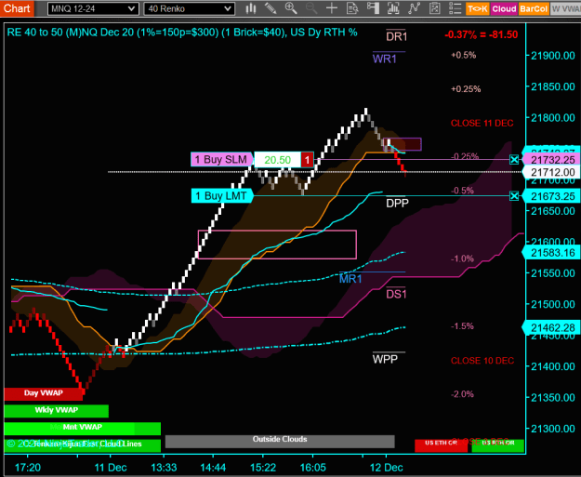Viewport: 581px width, 477px height.
Task: Click the WR1 pivot label
Action: (385, 59)
